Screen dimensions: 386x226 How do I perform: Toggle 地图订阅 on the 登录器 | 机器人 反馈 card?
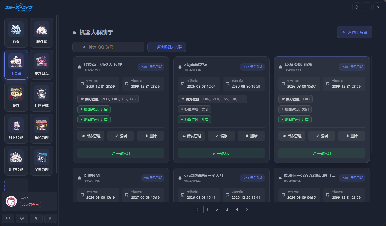pyautogui.click(x=94, y=120)
